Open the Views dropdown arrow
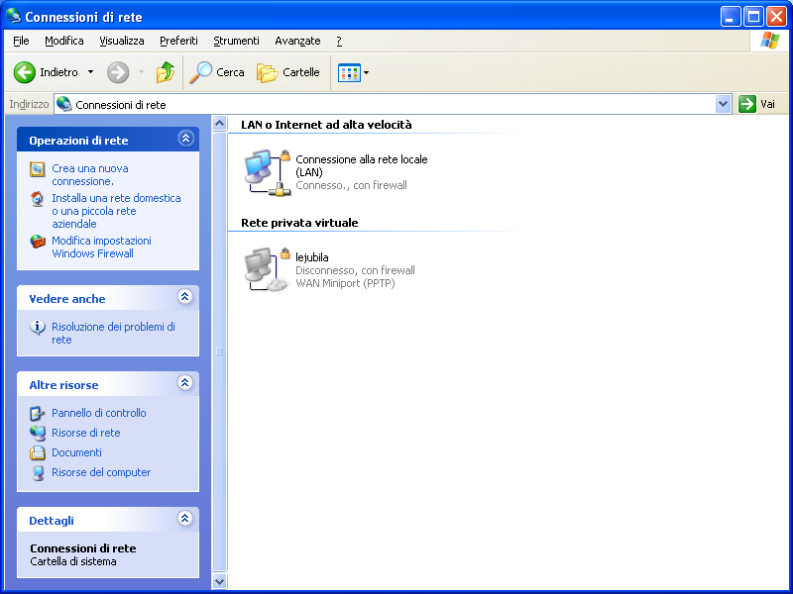 pos(366,72)
